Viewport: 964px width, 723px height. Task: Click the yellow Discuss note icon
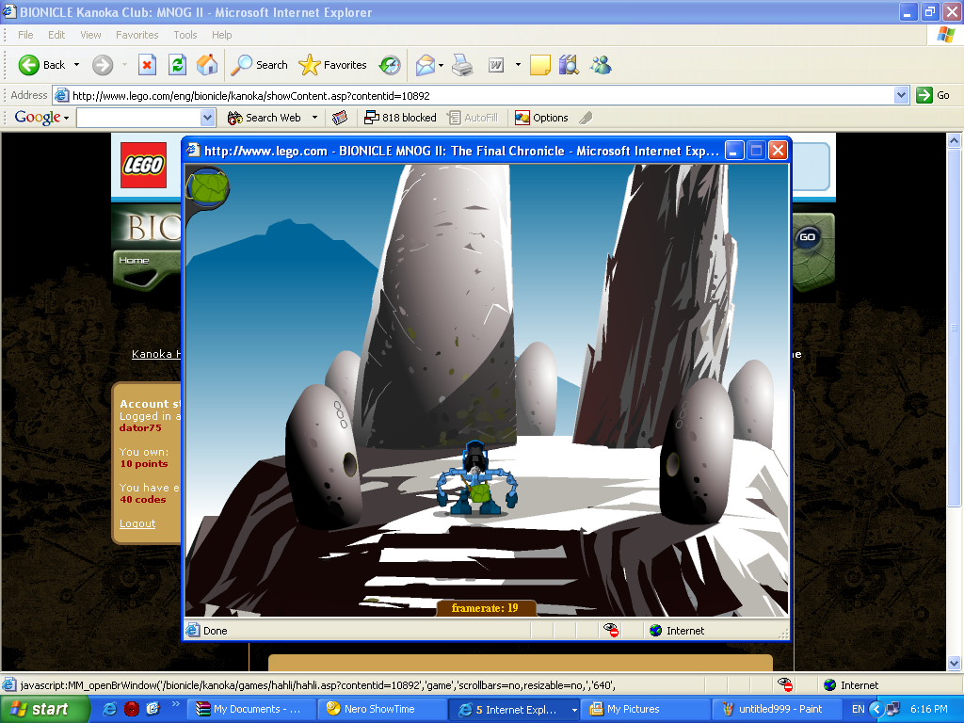[539, 65]
